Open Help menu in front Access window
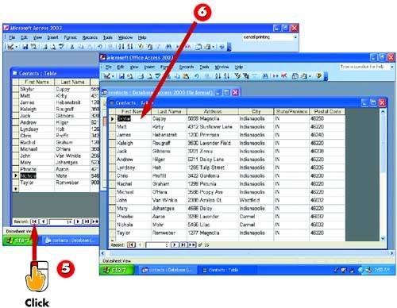Viewport: 397px width, 308px height. pyautogui.click(x=239, y=67)
